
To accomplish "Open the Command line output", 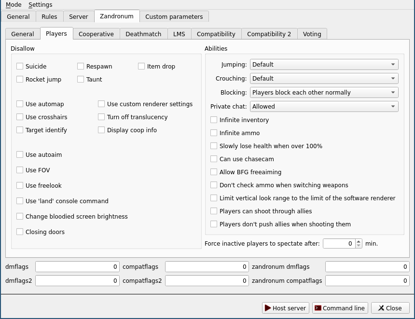I will coord(340,308).
